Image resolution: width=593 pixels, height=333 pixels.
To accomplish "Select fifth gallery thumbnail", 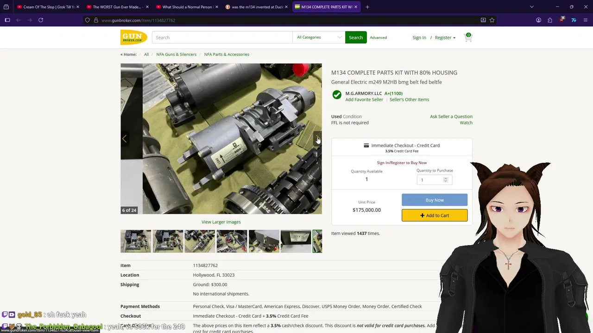I will click(x=264, y=241).
